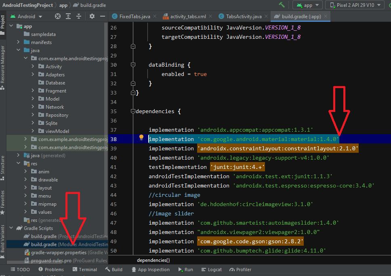The image size is (391, 276).
Task: Open proguard-rules.pro file
Action: pyautogui.click(x=65, y=261)
